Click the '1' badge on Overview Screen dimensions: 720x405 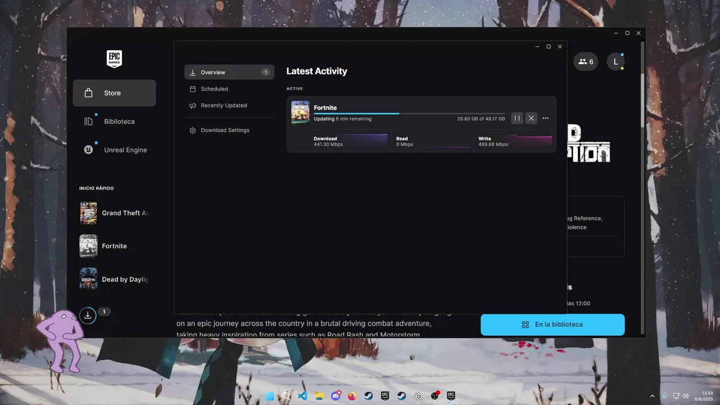265,72
